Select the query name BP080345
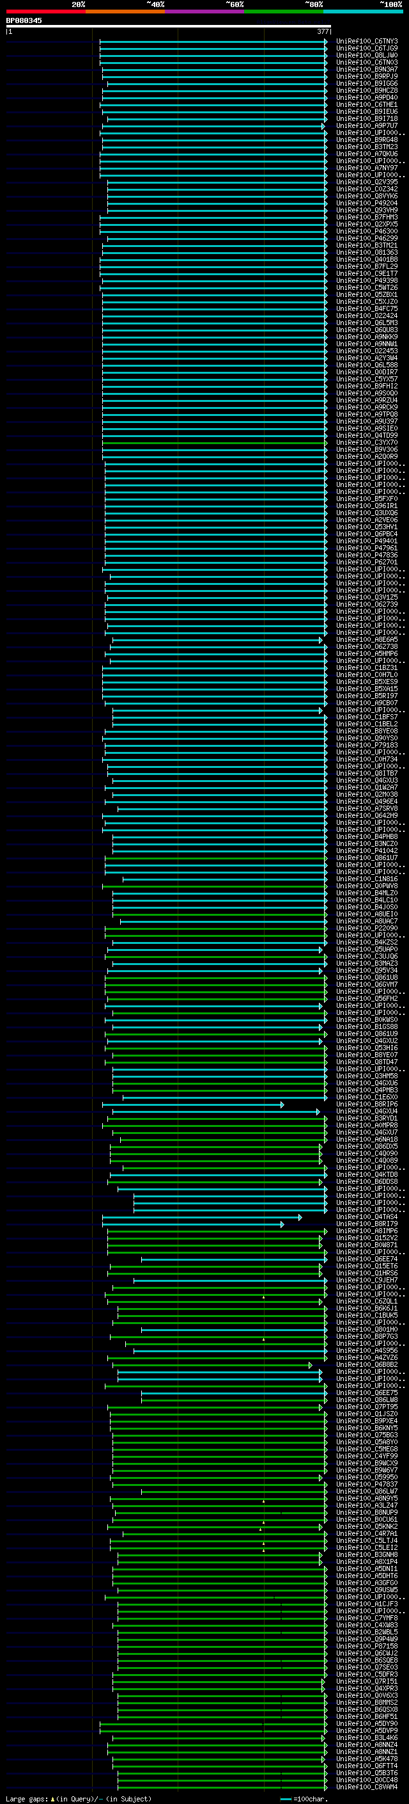409x1804 pixels. pos(24,21)
